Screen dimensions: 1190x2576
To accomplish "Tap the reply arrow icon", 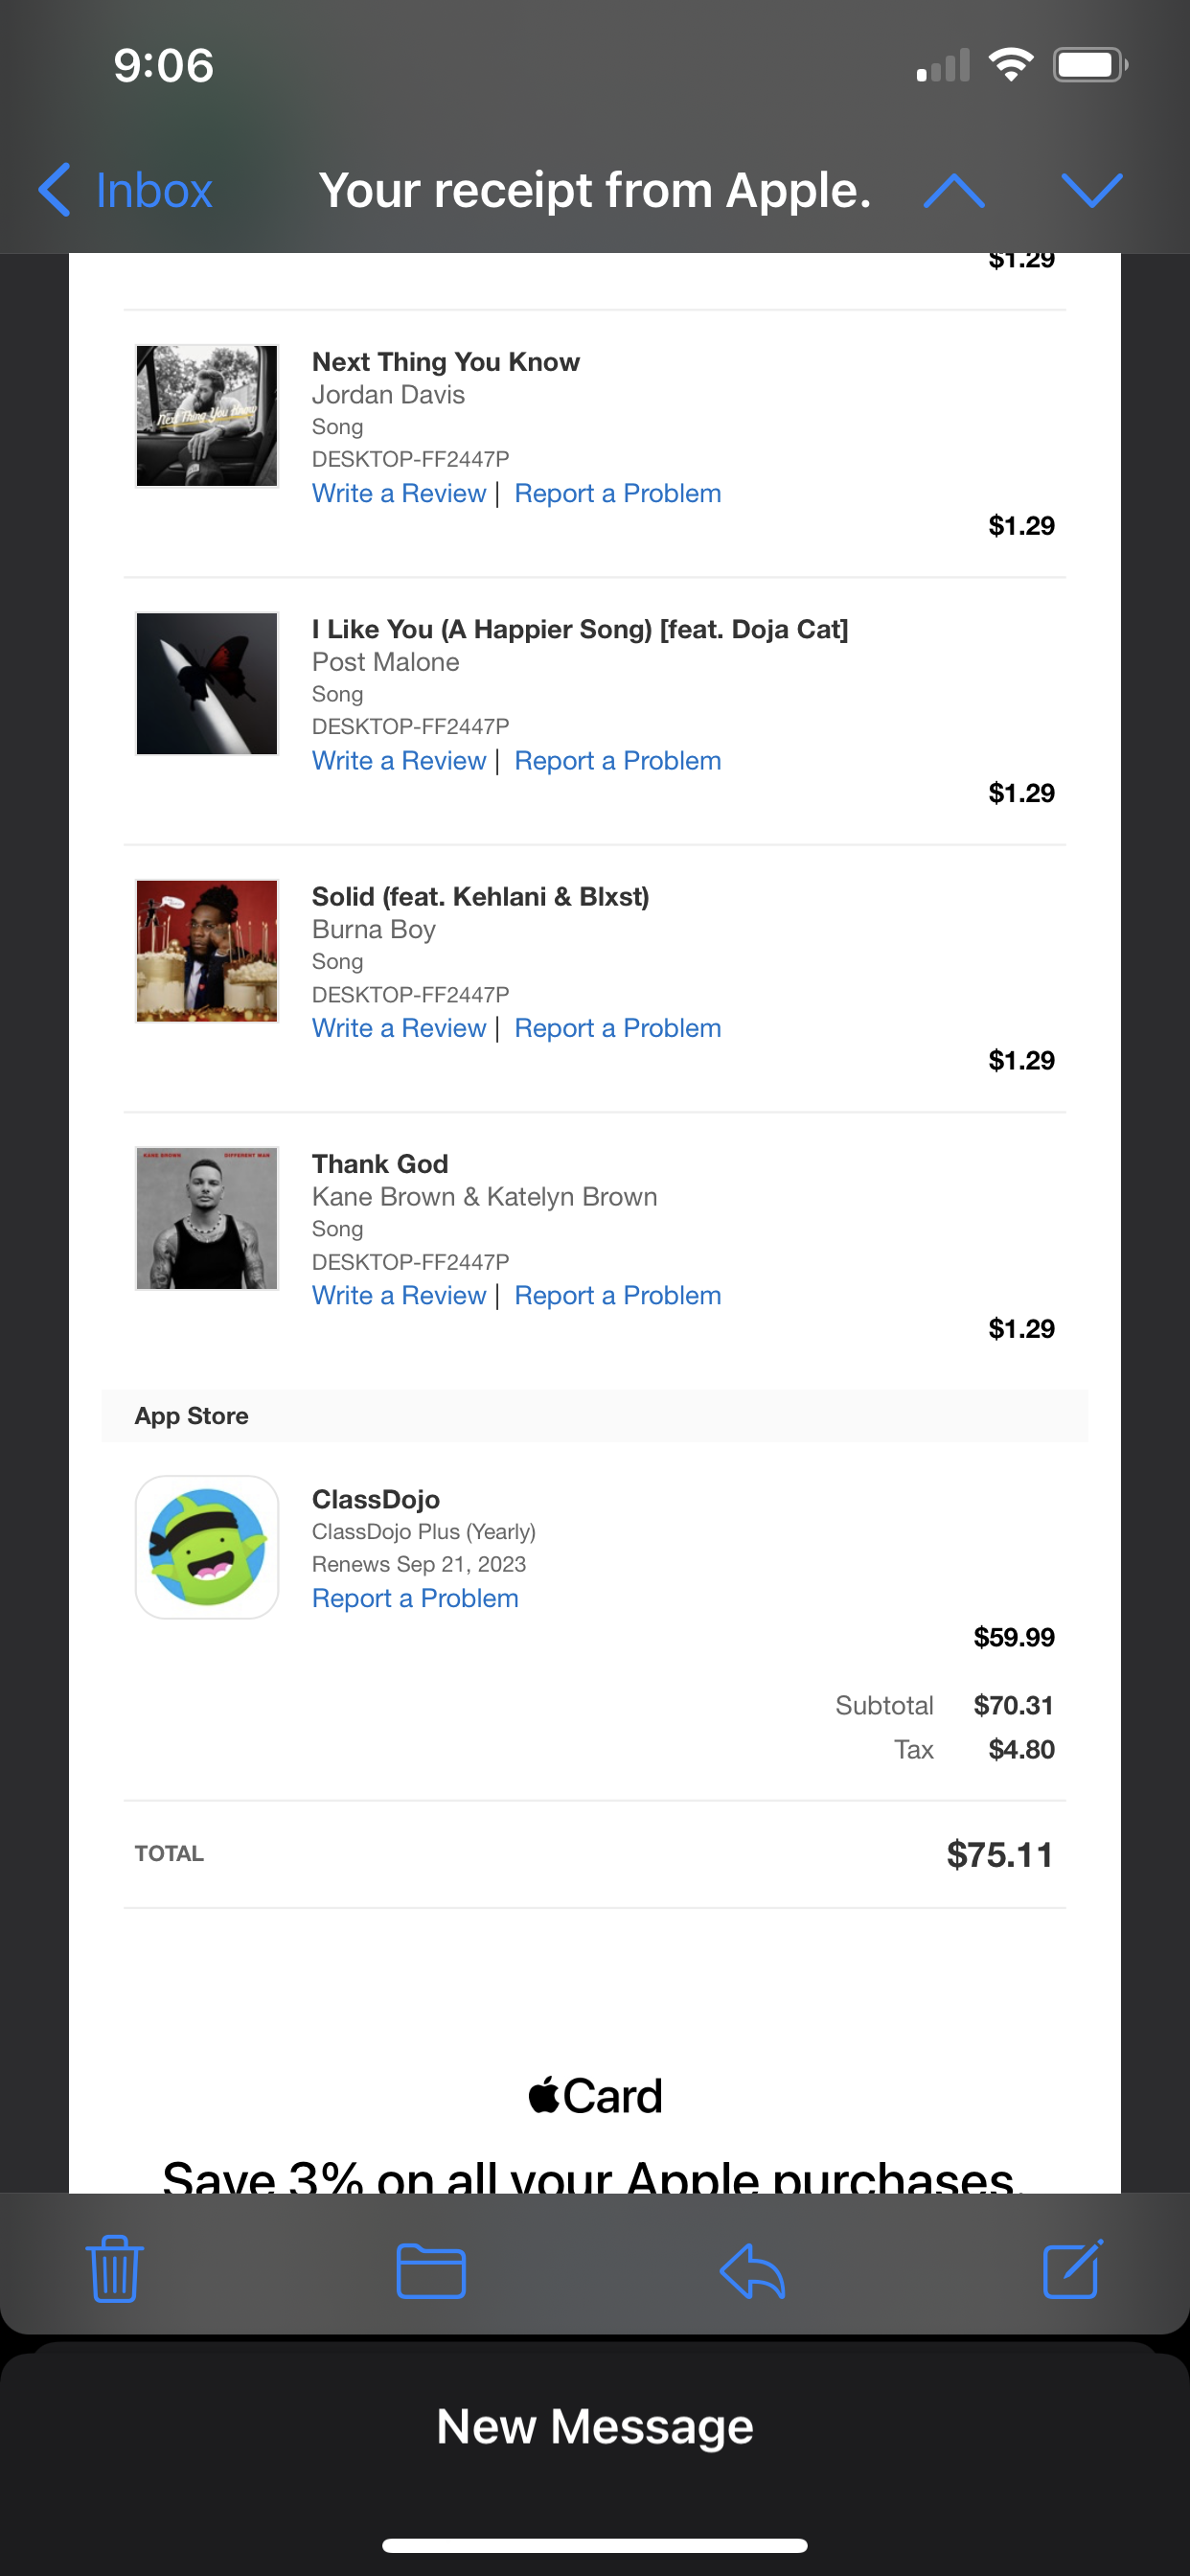I will coord(752,2271).
